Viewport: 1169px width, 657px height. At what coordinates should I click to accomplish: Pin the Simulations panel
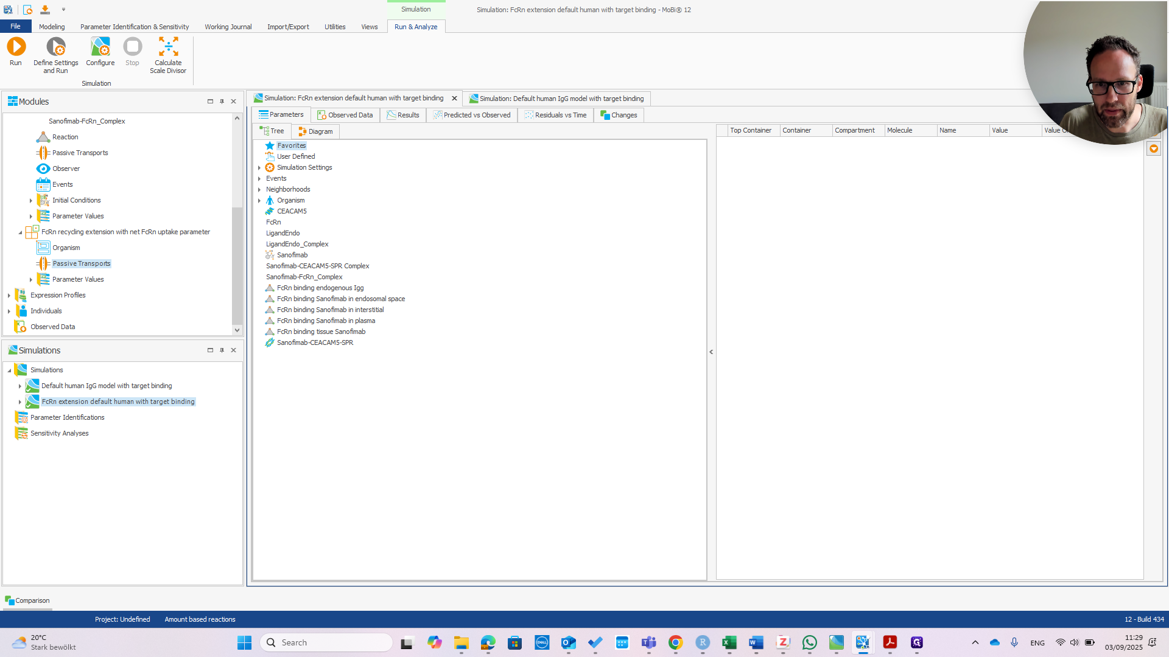tap(222, 350)
